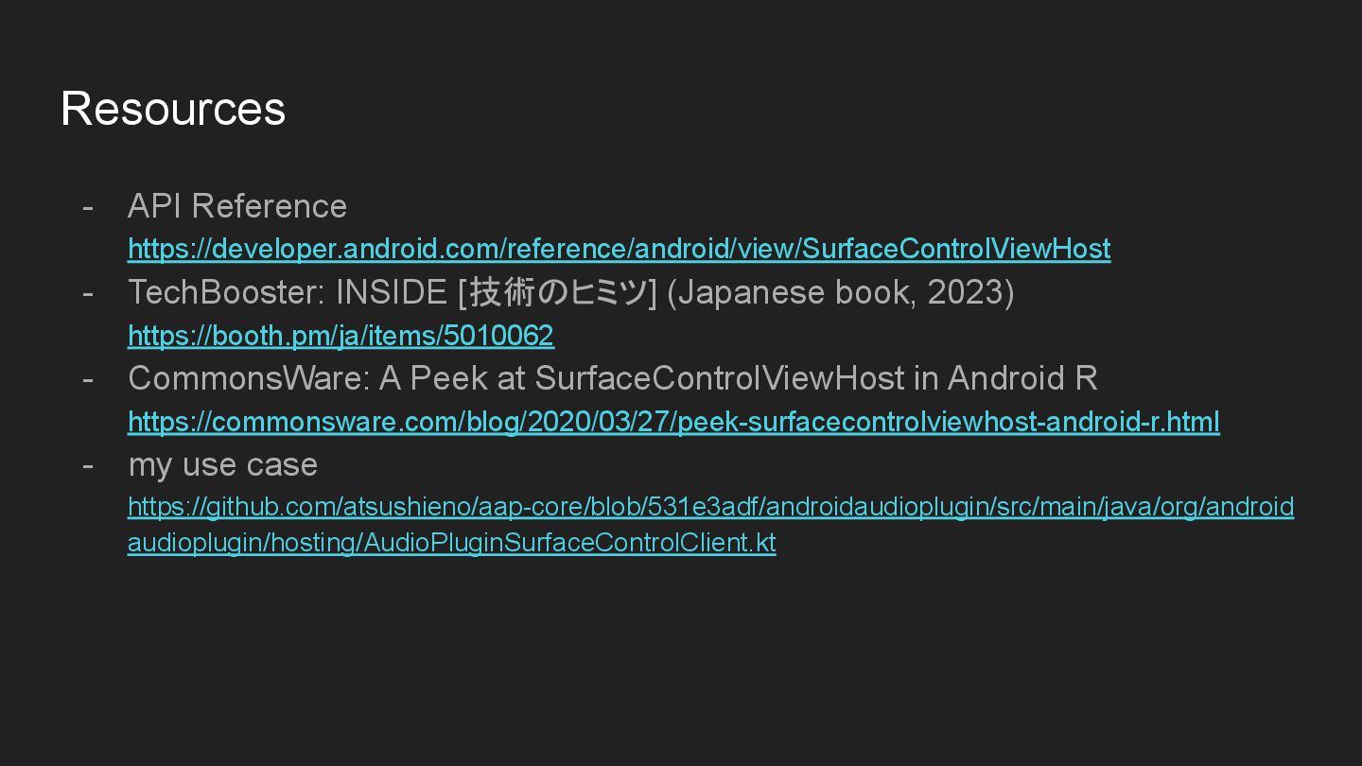This screenshot has width=1362, height=766.
Task: Open the booth.pm items/5010062 link
Action: [340, 335]
